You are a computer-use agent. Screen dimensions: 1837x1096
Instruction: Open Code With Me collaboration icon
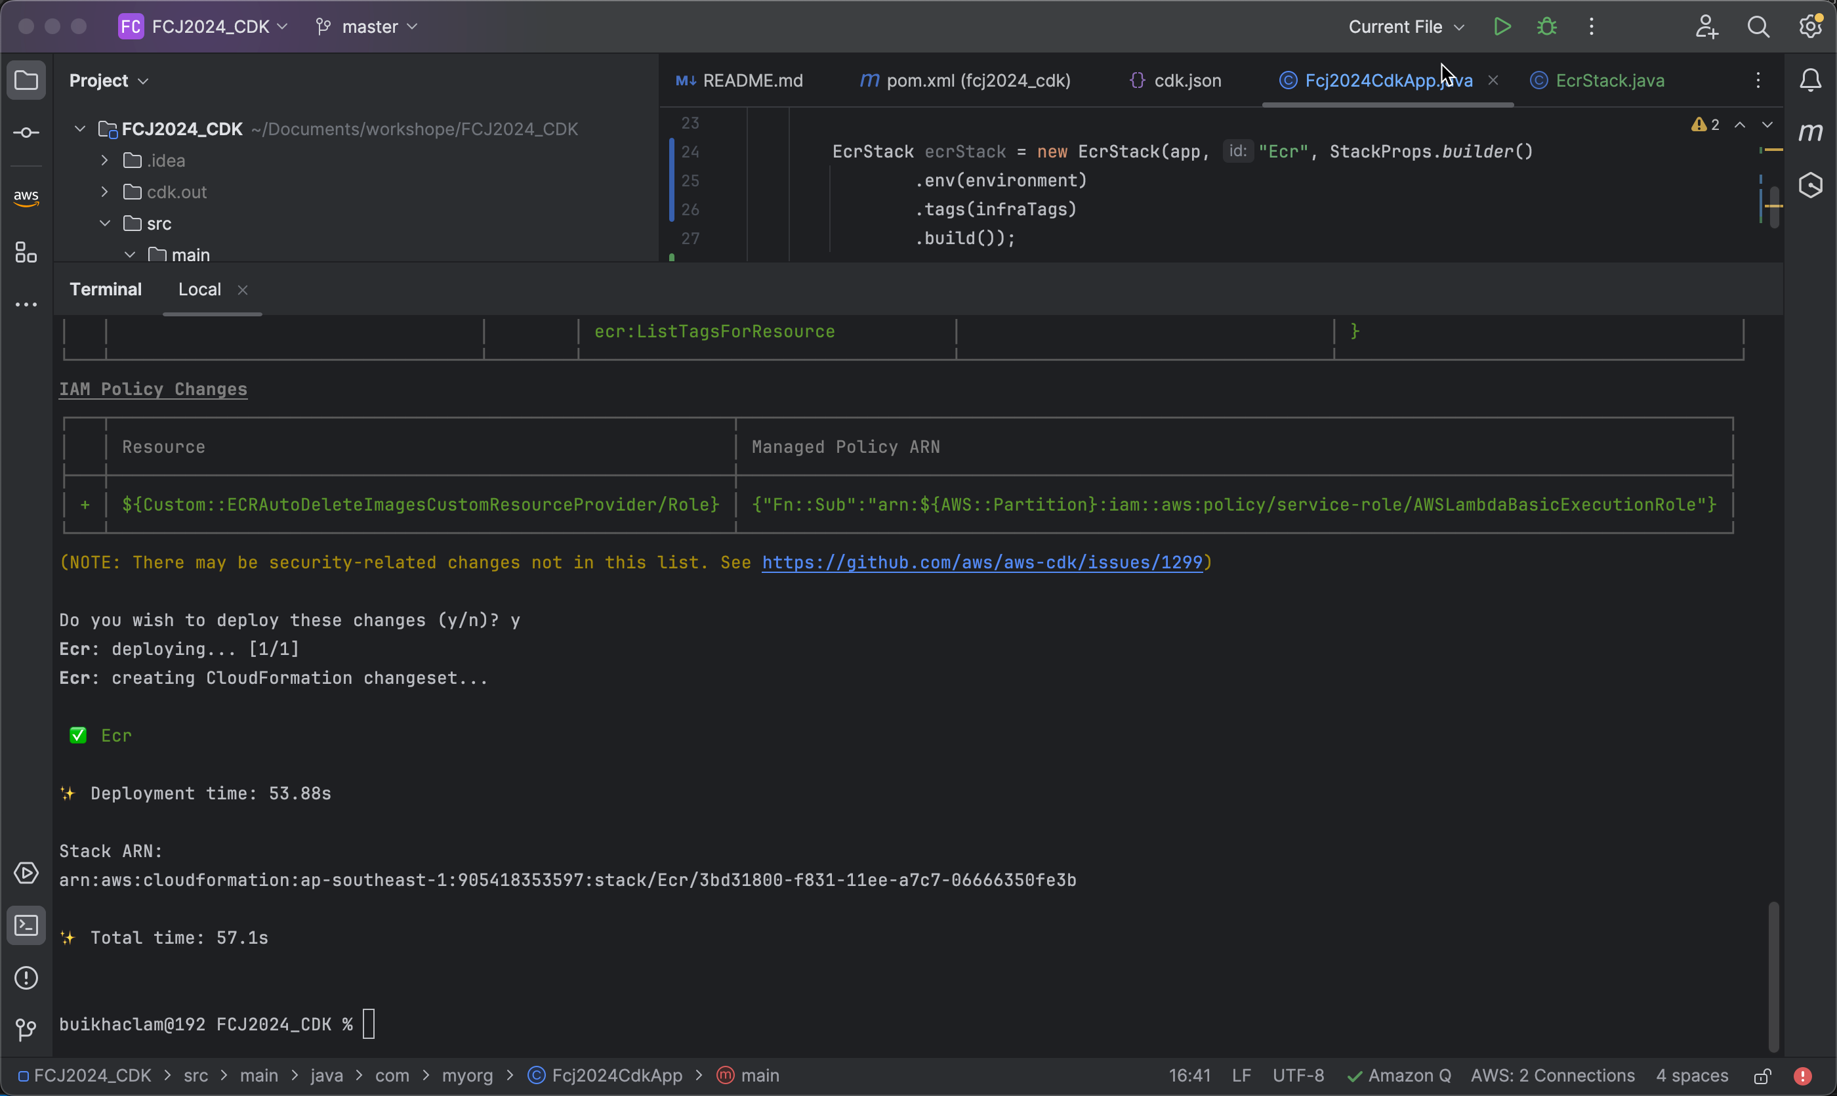coord(1706,27)
